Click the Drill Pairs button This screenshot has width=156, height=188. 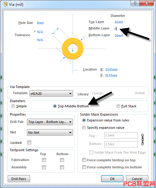coord(19,179)
